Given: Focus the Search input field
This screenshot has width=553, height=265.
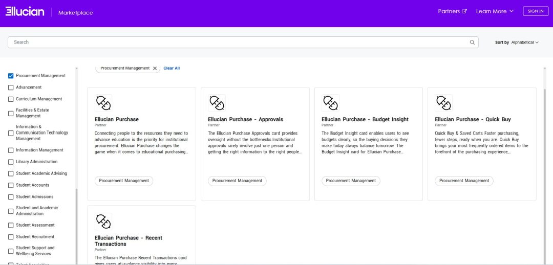Looking at the screenshot, I should (x=243, y=42).
